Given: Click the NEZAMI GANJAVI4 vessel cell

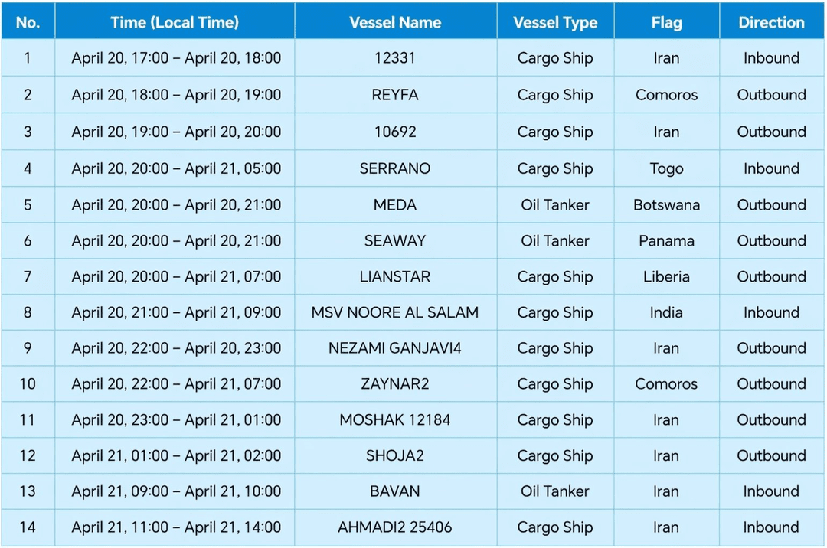Looking at the screenshot, I should pyautogui.click(x=395, y=348).
